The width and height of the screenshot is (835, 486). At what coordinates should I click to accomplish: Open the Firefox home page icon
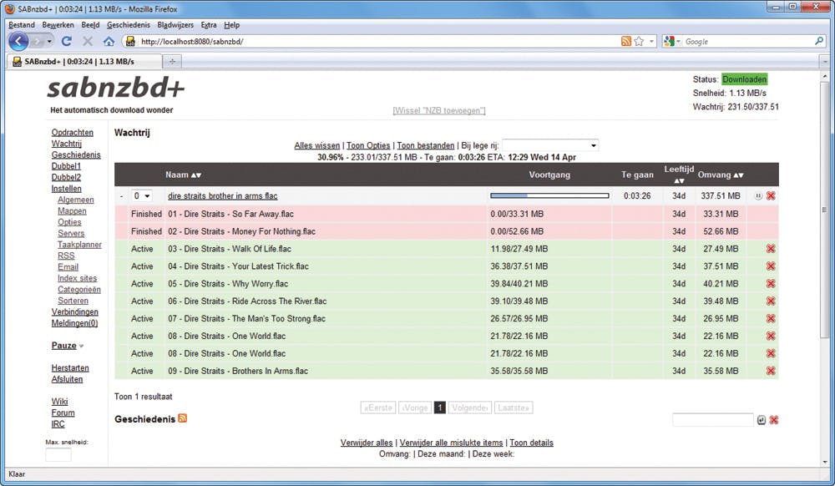pyautogui.click(x=109, y=41)
